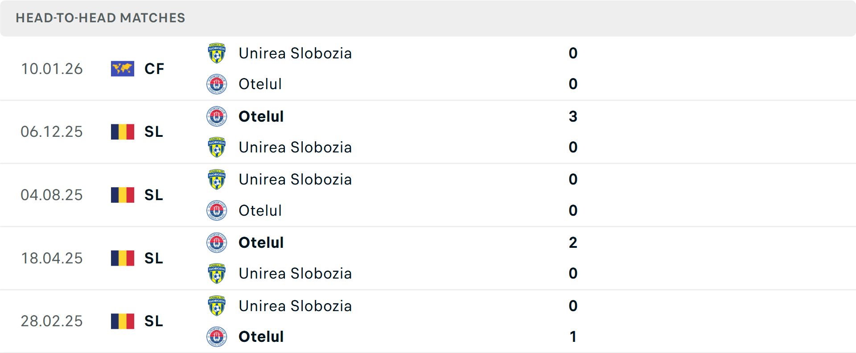Select the Unirea Slobozia logo in the bottom match

(x=217, y=306)
